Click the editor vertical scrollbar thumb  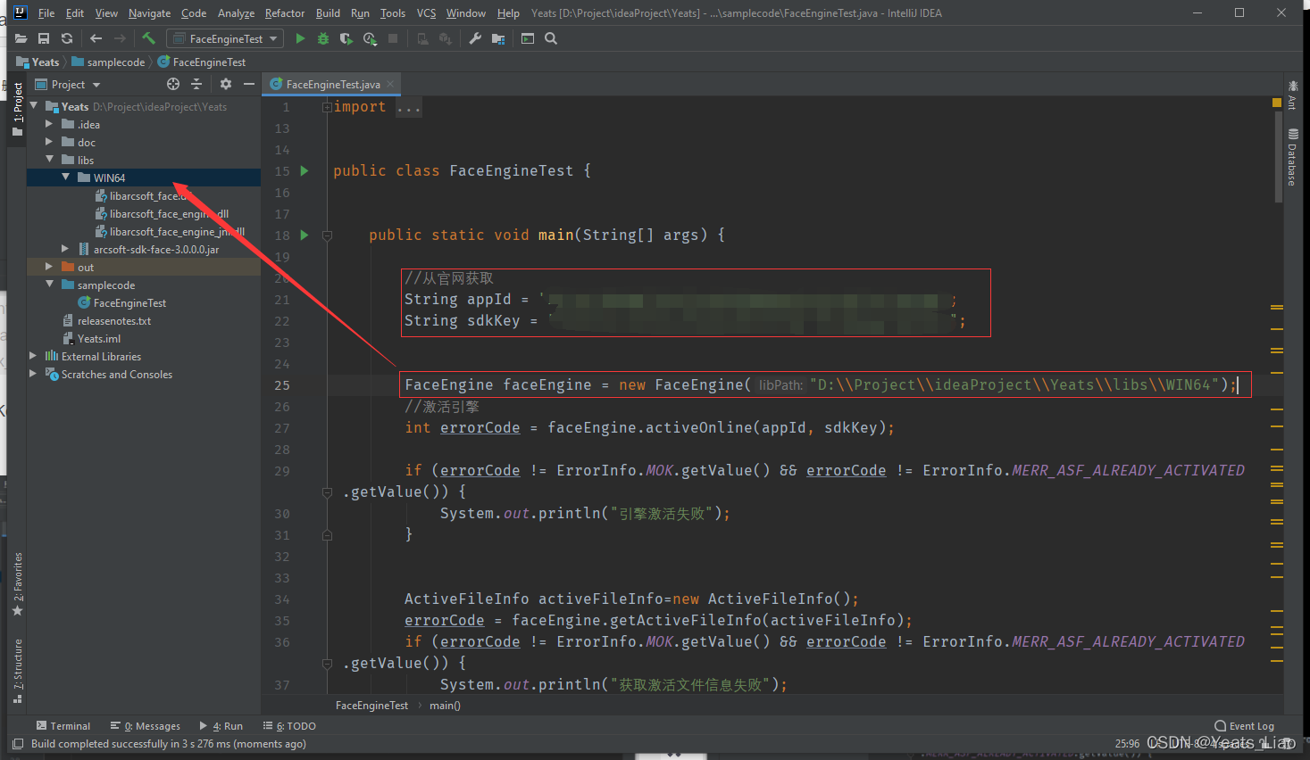pyautogui.click(x=1279, y=158)
